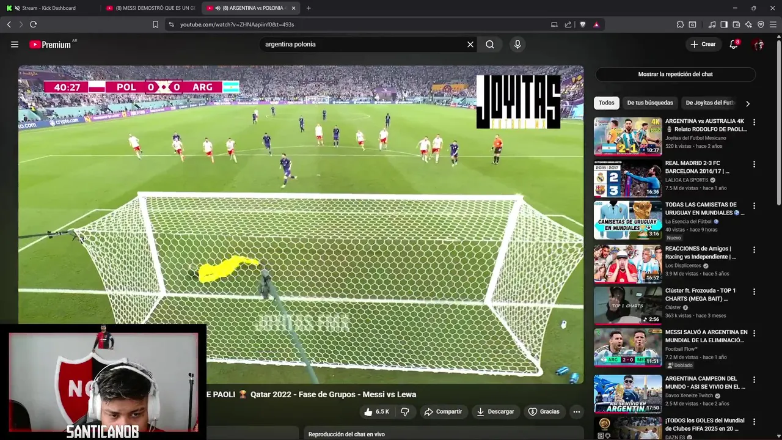This screenshot has width=782, height=440.
Task: Open the account avatar menu
Action: click(x=759, y=45)
